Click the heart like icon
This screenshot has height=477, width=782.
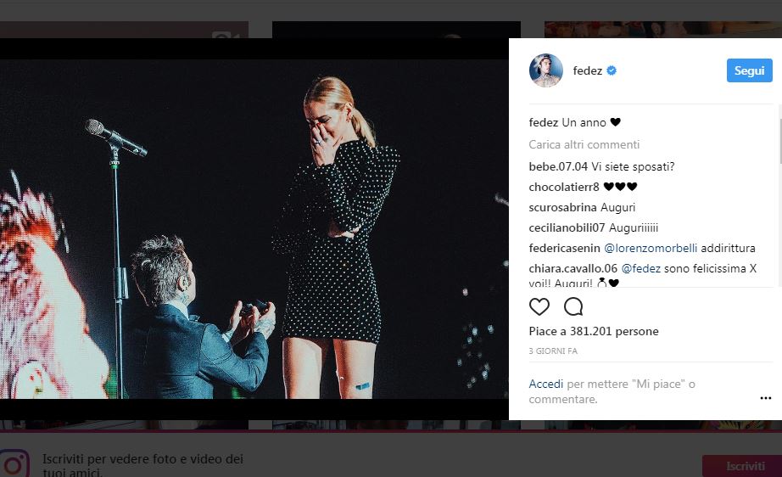click(x=539, y=306)
